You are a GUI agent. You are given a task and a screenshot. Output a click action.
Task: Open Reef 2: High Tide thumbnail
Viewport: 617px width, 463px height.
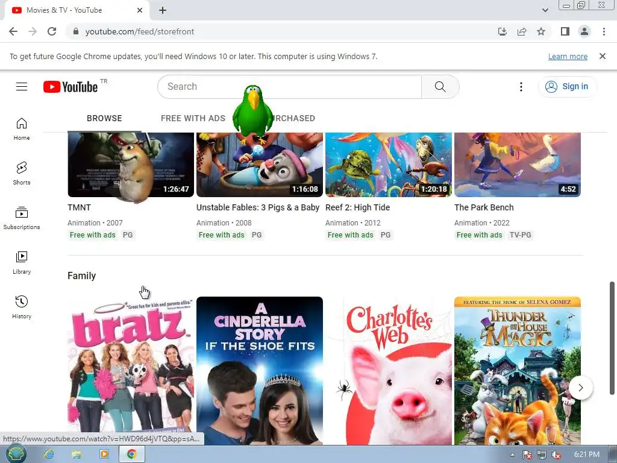(389, 165)
